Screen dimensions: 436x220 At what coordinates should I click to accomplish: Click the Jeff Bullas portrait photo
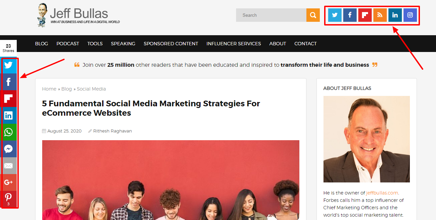(x=366, y=139)
